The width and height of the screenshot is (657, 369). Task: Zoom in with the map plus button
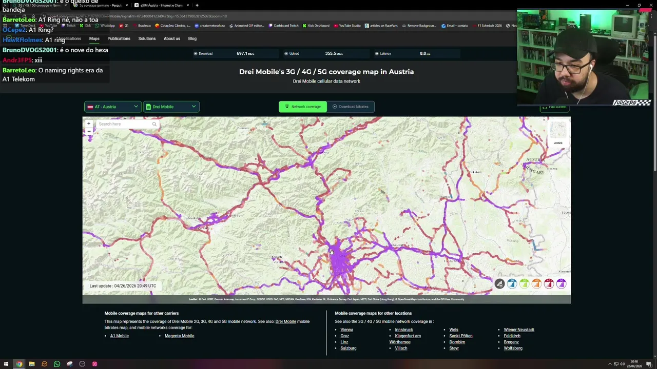[89, 124]
